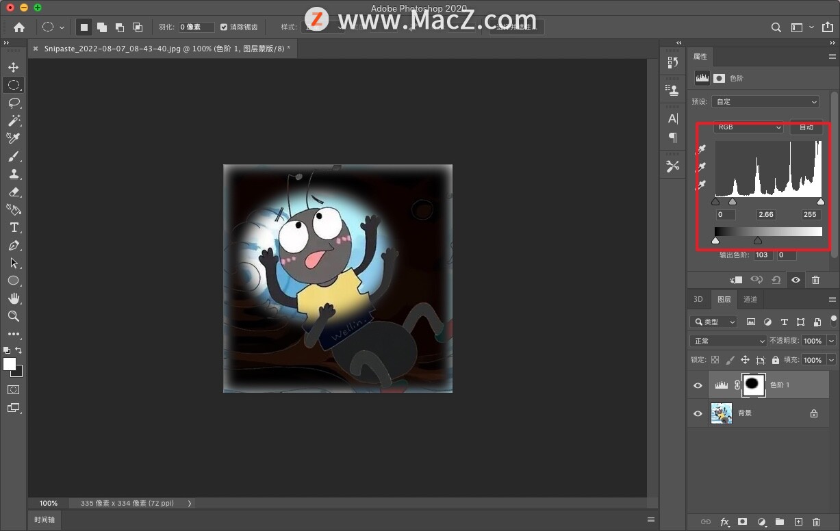Open the Properties panel menu
The image size is (840, 531).
pyautogui.click(x=832, y=57)
